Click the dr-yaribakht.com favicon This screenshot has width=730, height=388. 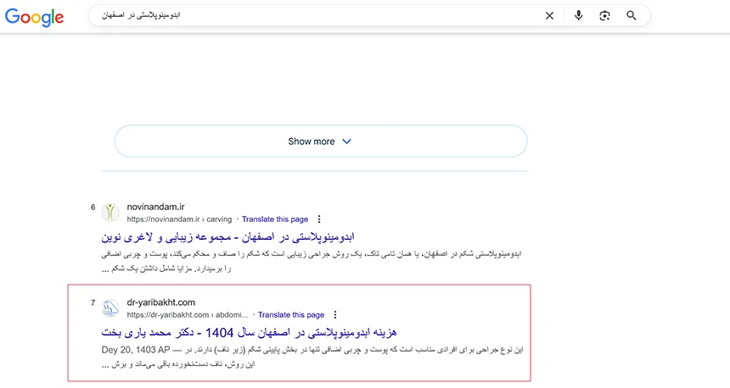pyautogui.click(x=110, y=308)
